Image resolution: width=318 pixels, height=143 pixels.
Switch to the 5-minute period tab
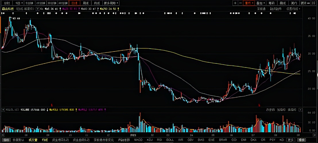(29, 3)
